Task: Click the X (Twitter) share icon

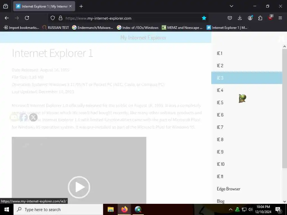Action: [x=33, y=117]
